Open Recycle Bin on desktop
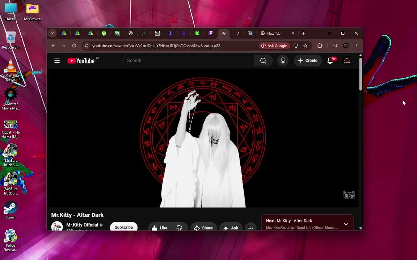 click(10, 40)
